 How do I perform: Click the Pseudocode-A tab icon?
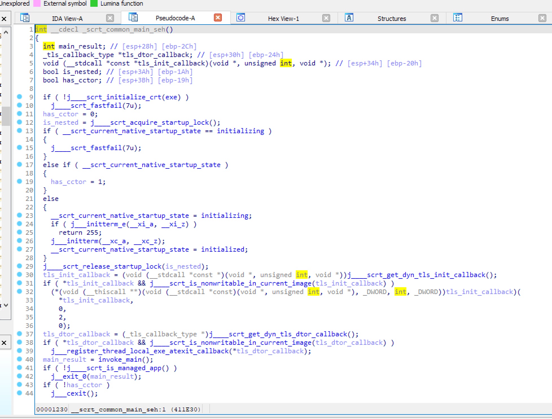pyautogui.click(x=133, y=17)
